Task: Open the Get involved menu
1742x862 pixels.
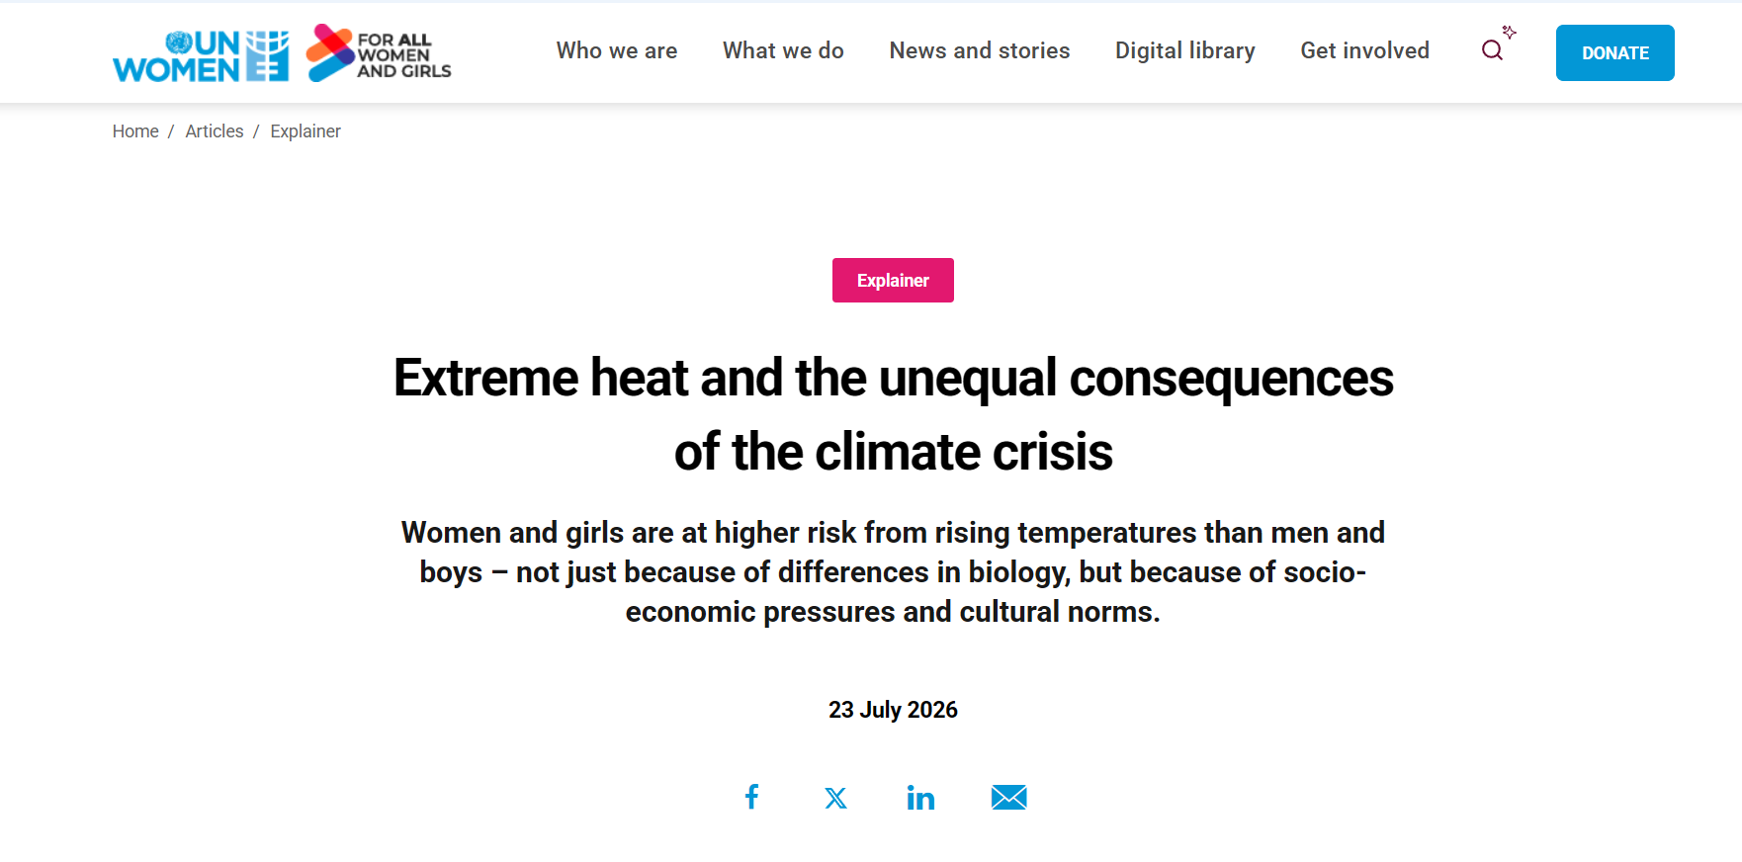Action: [x=1365, y=50]
